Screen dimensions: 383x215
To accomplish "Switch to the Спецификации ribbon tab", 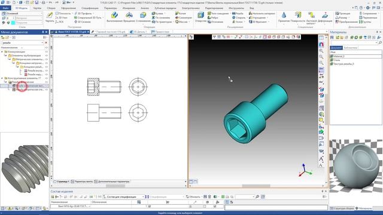I will pyautogui.click(x=90, y=8).
